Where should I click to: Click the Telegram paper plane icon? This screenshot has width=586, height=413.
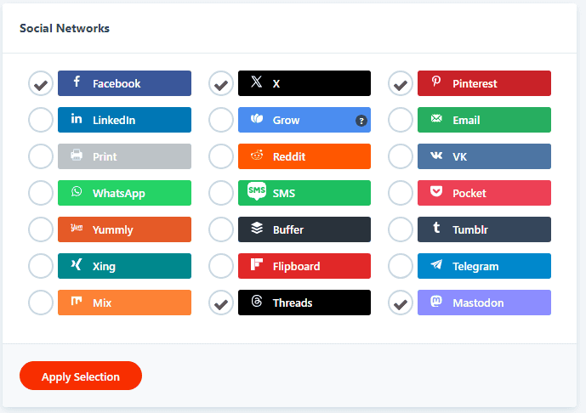tap(436, 265)
